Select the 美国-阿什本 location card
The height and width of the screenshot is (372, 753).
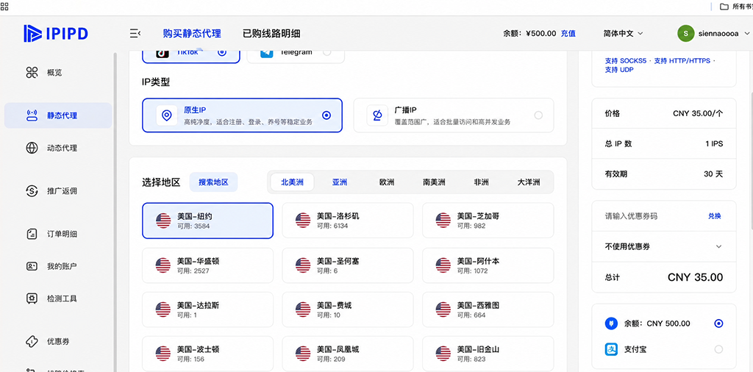coord(488,265)
